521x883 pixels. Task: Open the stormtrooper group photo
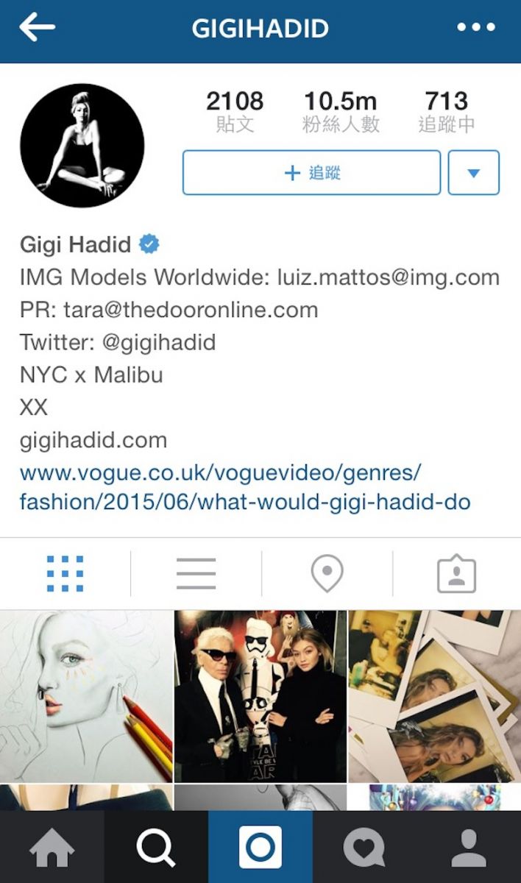point(260,696)
